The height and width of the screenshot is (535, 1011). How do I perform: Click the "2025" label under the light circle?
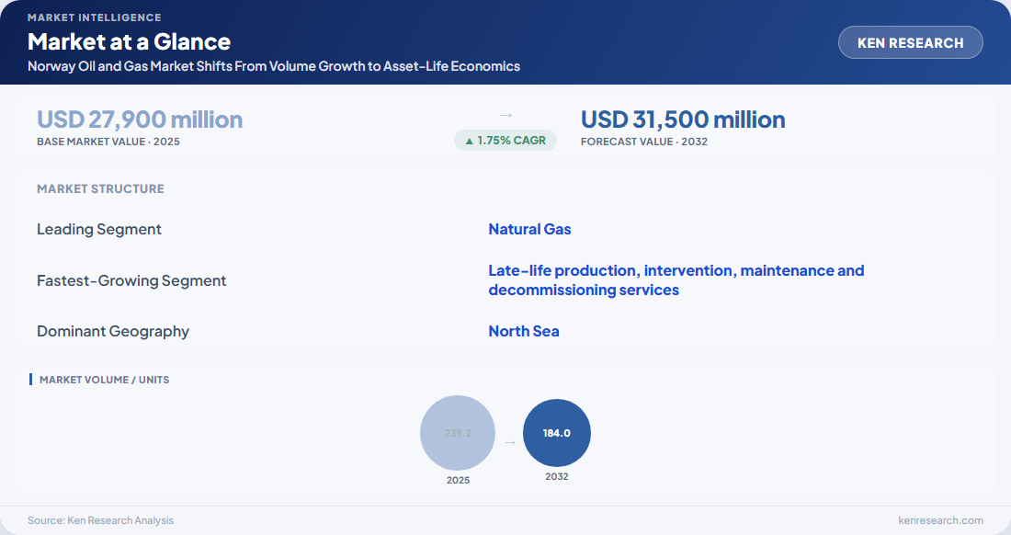point(458,480)
